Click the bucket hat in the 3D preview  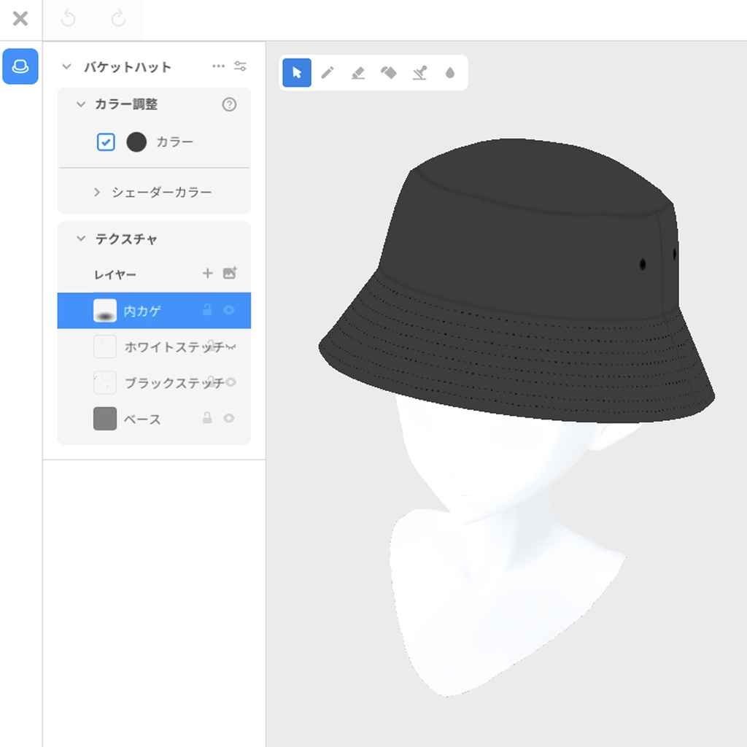(517, 281)
